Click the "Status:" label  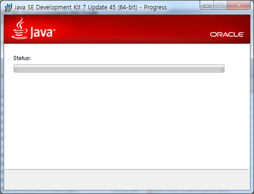coord(22,58)
